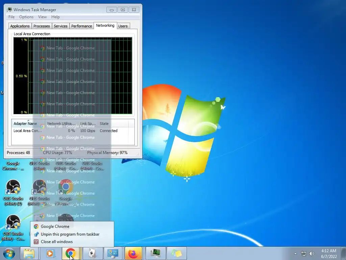This screenshot has height=260, width=346.
Task: Choose Unpin this program from taskbar
Action: (72, 234)
